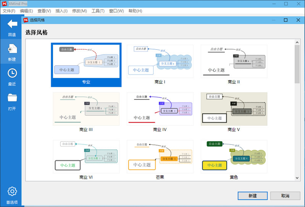Minimize the XMind Pro main window
The width and height of the screenshot is (305, 207).
pyautogui.click(x=274, y=4)
